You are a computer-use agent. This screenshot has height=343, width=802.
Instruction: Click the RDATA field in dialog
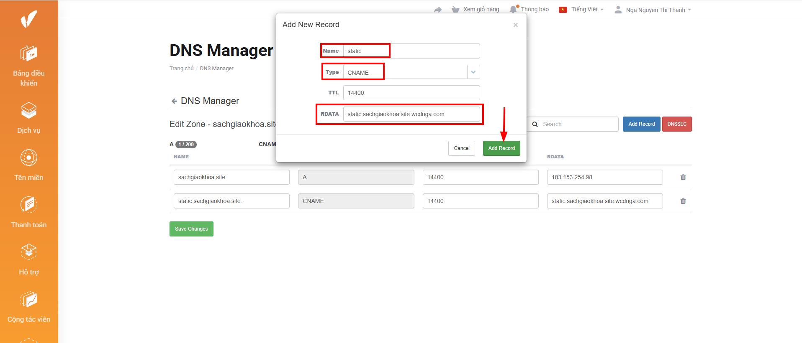pos(411,114)
